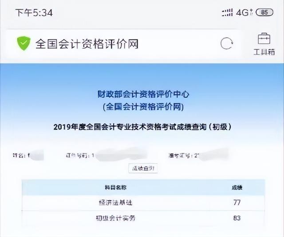The height and width of the screenshot is (237, 284).
Task: Select the 初级会计实务 subject row
Action: click(143, 218)
